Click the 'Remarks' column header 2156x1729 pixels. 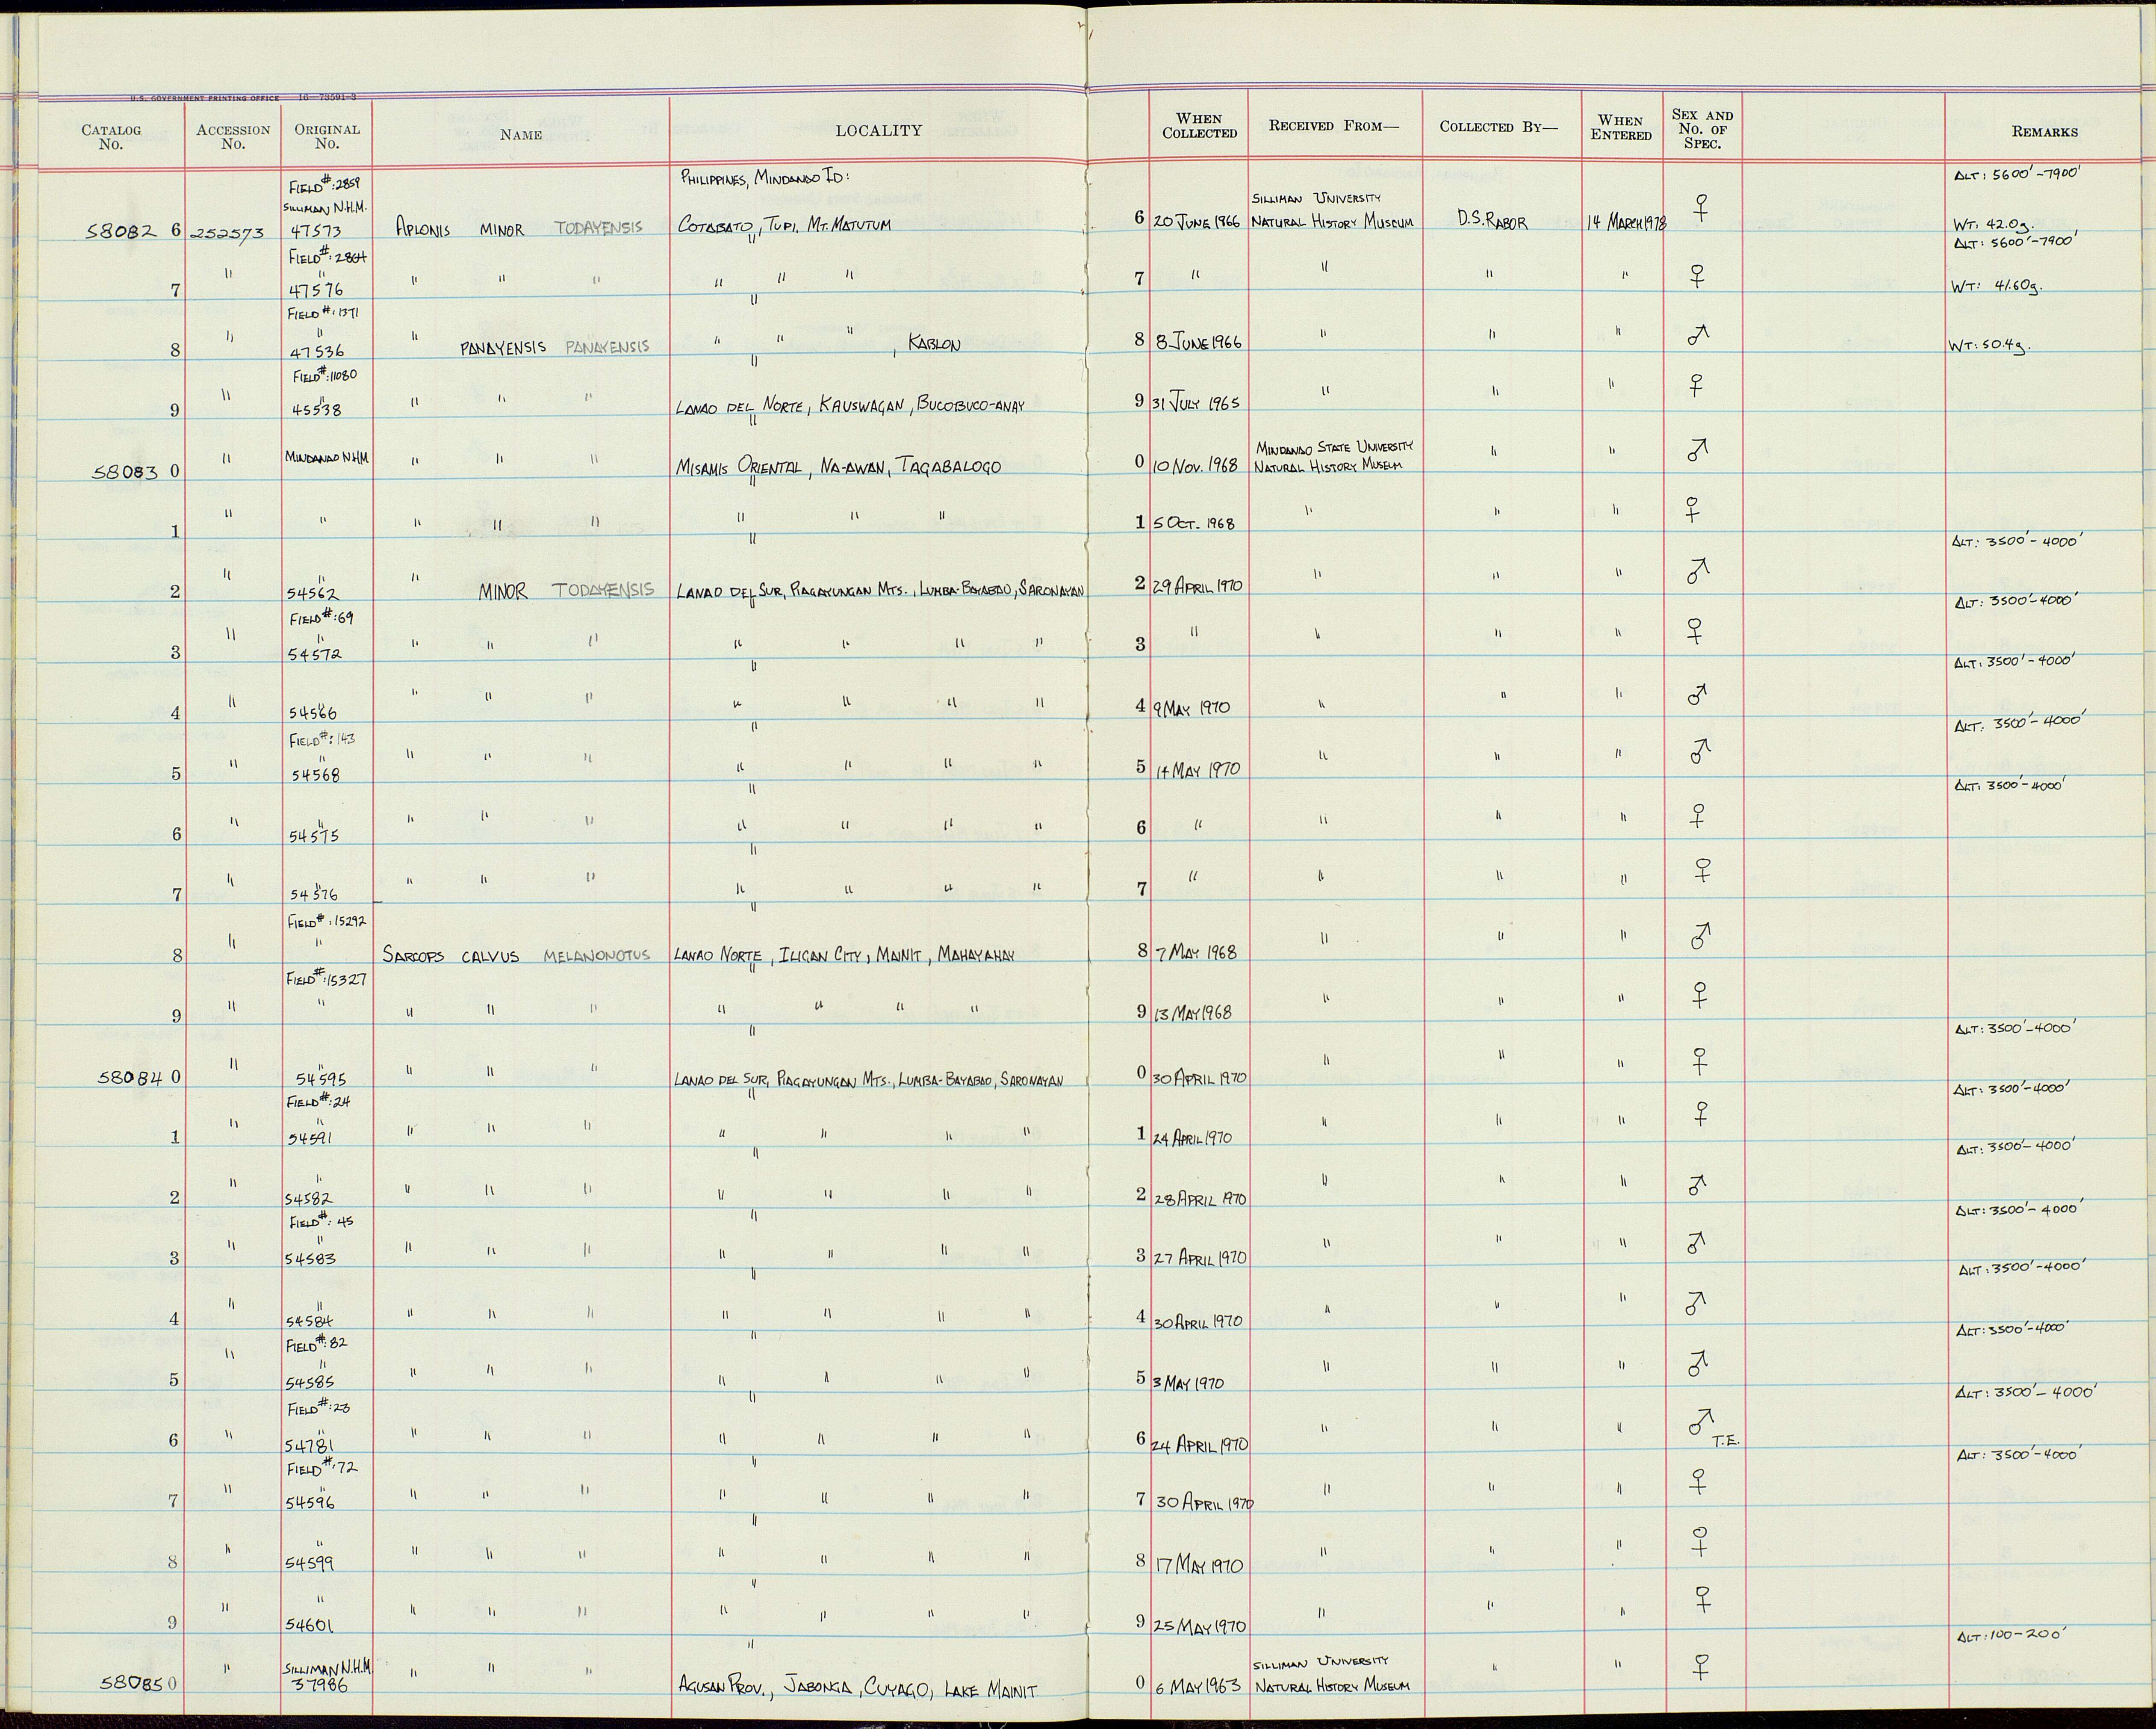tap(2045, 131)
